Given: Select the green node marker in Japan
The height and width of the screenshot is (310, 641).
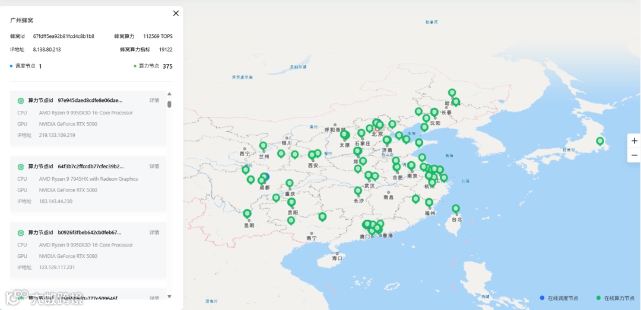Looking at the screenshot, I should 599,141.
